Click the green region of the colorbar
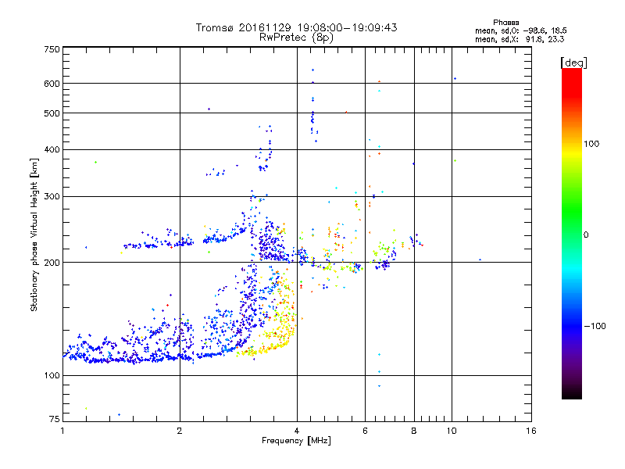 coord(572,207)
